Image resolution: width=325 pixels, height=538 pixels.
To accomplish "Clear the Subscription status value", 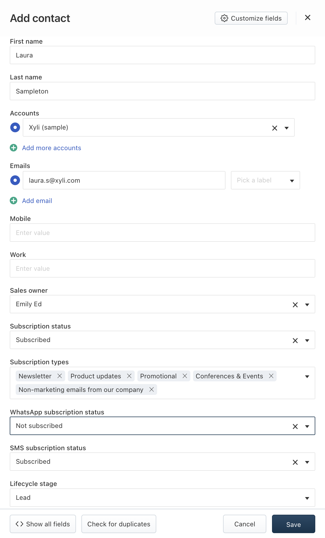I will (295, 340).
